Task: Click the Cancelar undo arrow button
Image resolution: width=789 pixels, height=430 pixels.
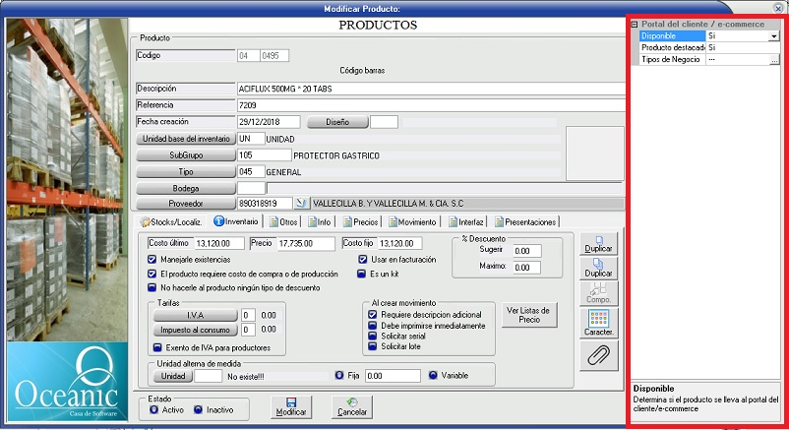Action: (x=352, y=406)
